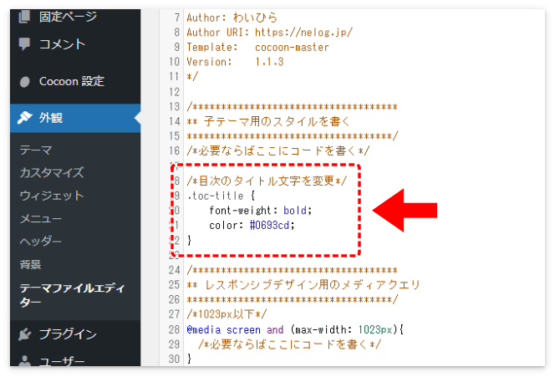
Task: Open the ウィジェット submenu
Action: (x=52, y=196)
